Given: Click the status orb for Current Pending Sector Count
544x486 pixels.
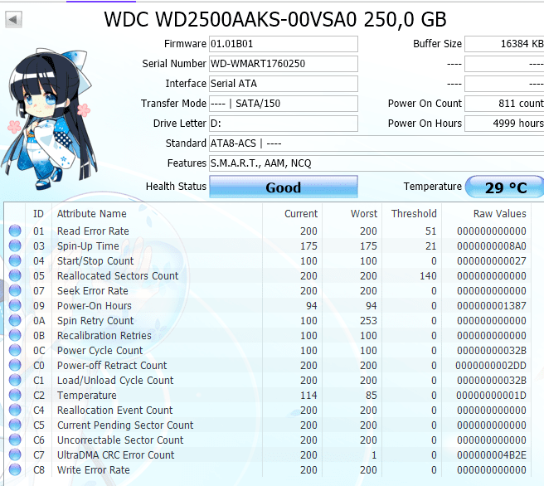Looking at the screenshot, I should click(15, 425).
